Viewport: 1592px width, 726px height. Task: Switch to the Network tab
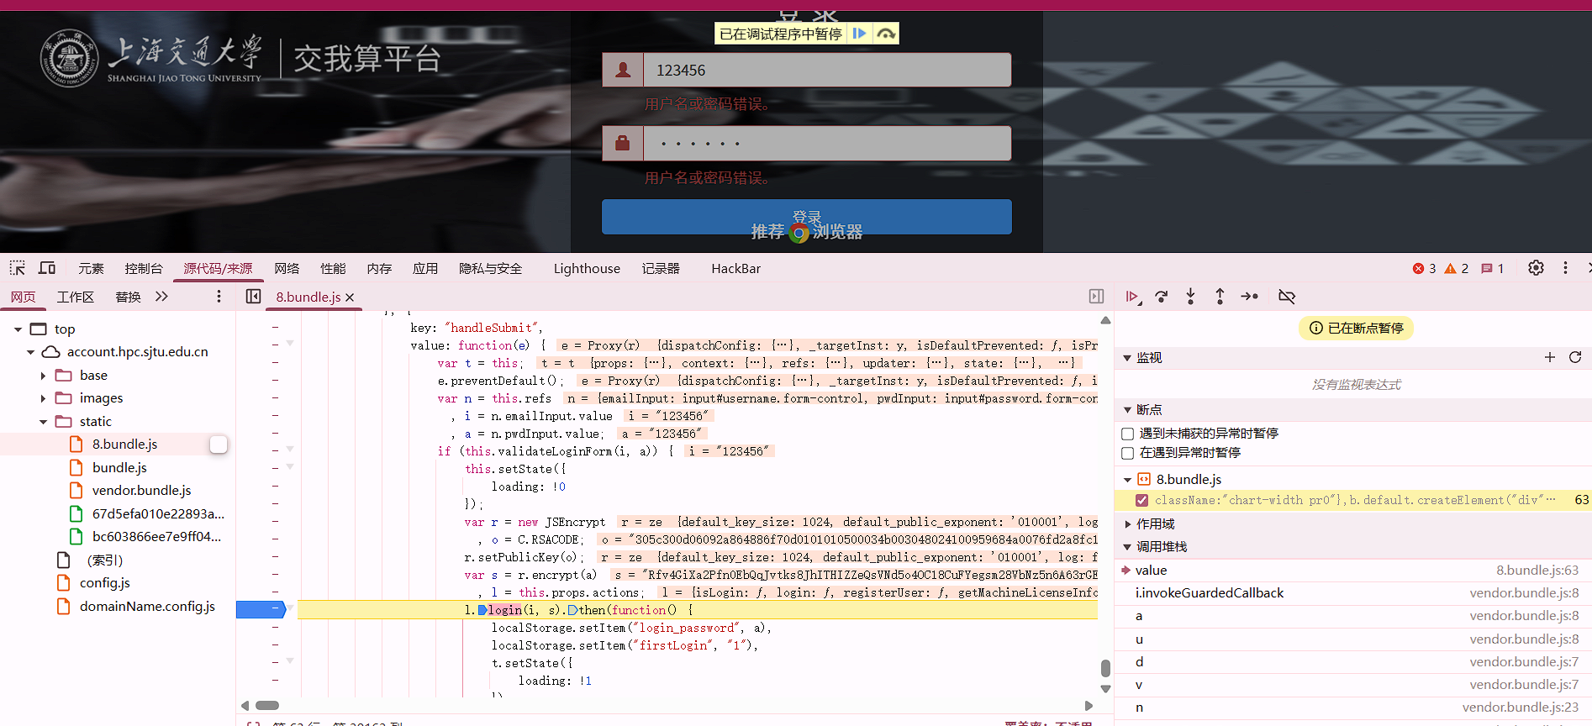287,269
